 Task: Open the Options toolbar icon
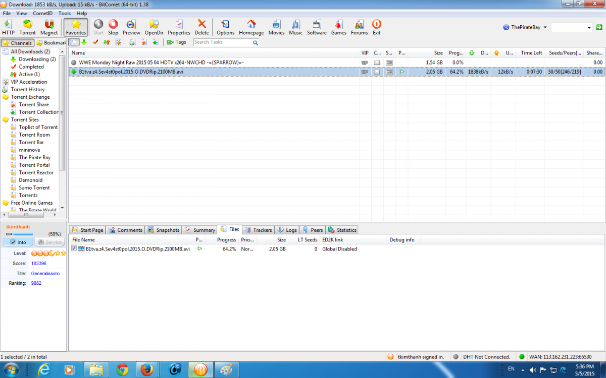[225, 27]
